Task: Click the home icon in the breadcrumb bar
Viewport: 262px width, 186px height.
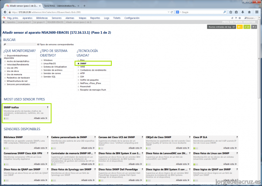Action: 3,22
